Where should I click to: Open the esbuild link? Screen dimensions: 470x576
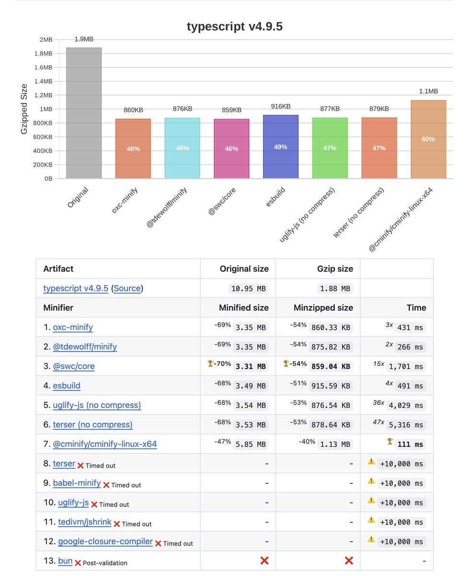(x=67, y=385)
